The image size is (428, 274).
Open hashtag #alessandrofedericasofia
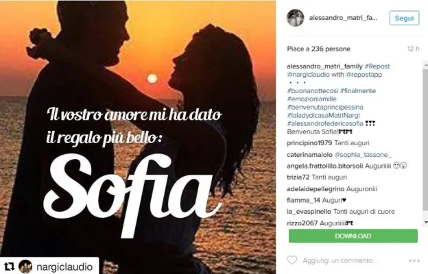[x=325, y=123]
